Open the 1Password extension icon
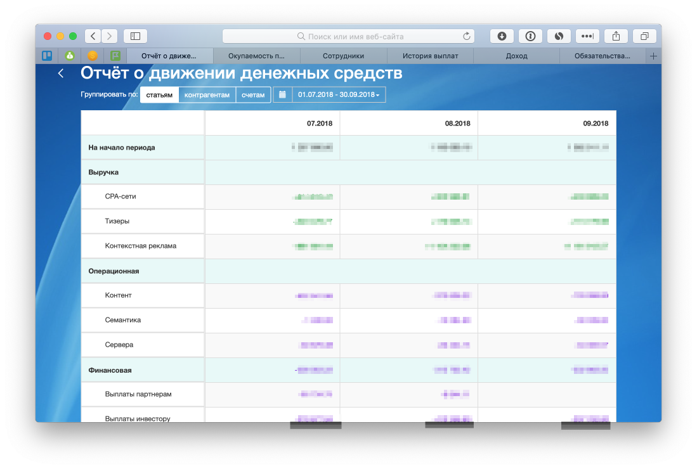The image size is (697, 469). click(x=530, y=36)
